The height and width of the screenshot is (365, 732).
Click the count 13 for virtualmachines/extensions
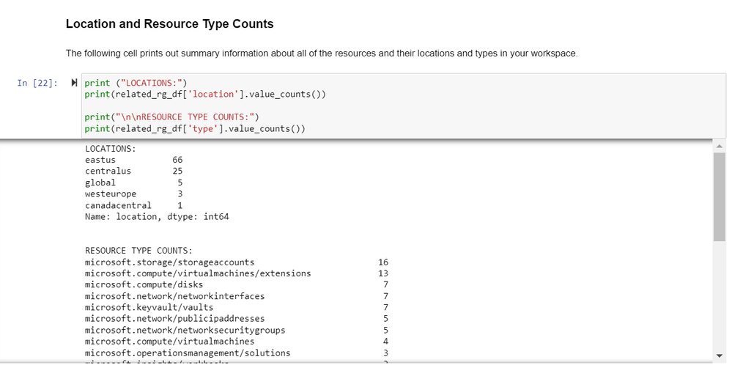pyautogui.click(x=383, y=273)
